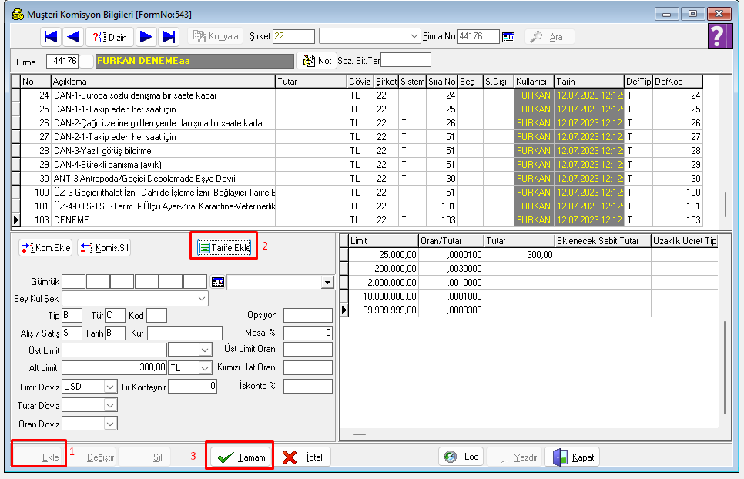This screenshot has height=479, width=744.
Task: Click the purple help question mark icon
Action: [x=717, y=35]
